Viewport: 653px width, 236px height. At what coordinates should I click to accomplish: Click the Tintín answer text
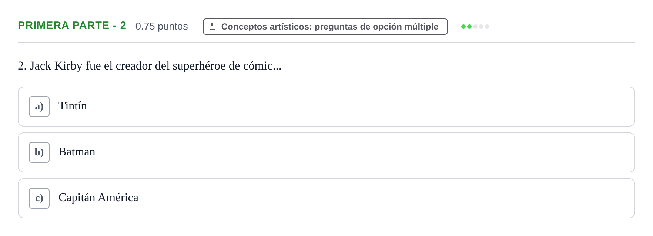click(x=73, y=106)
